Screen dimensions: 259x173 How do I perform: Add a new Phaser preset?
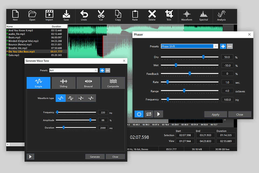tap(223, 46)
